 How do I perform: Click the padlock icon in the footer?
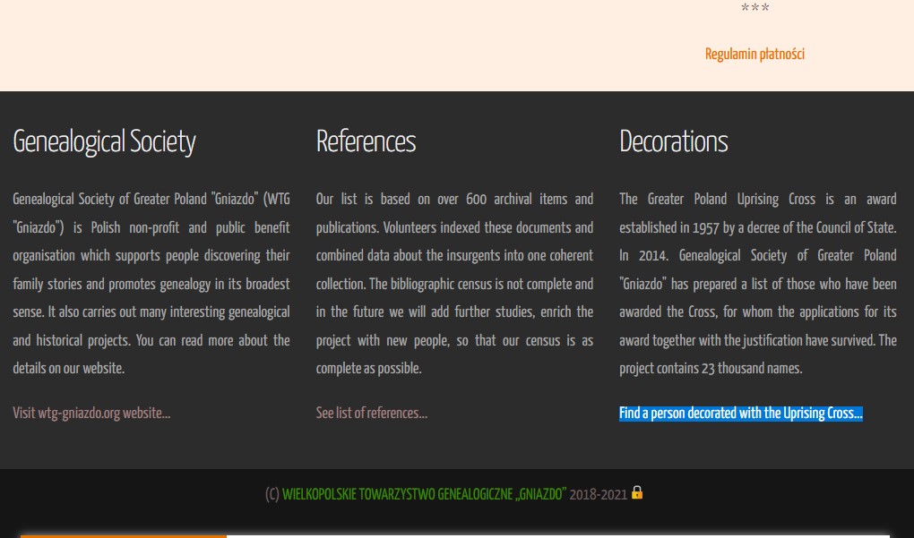637,492
